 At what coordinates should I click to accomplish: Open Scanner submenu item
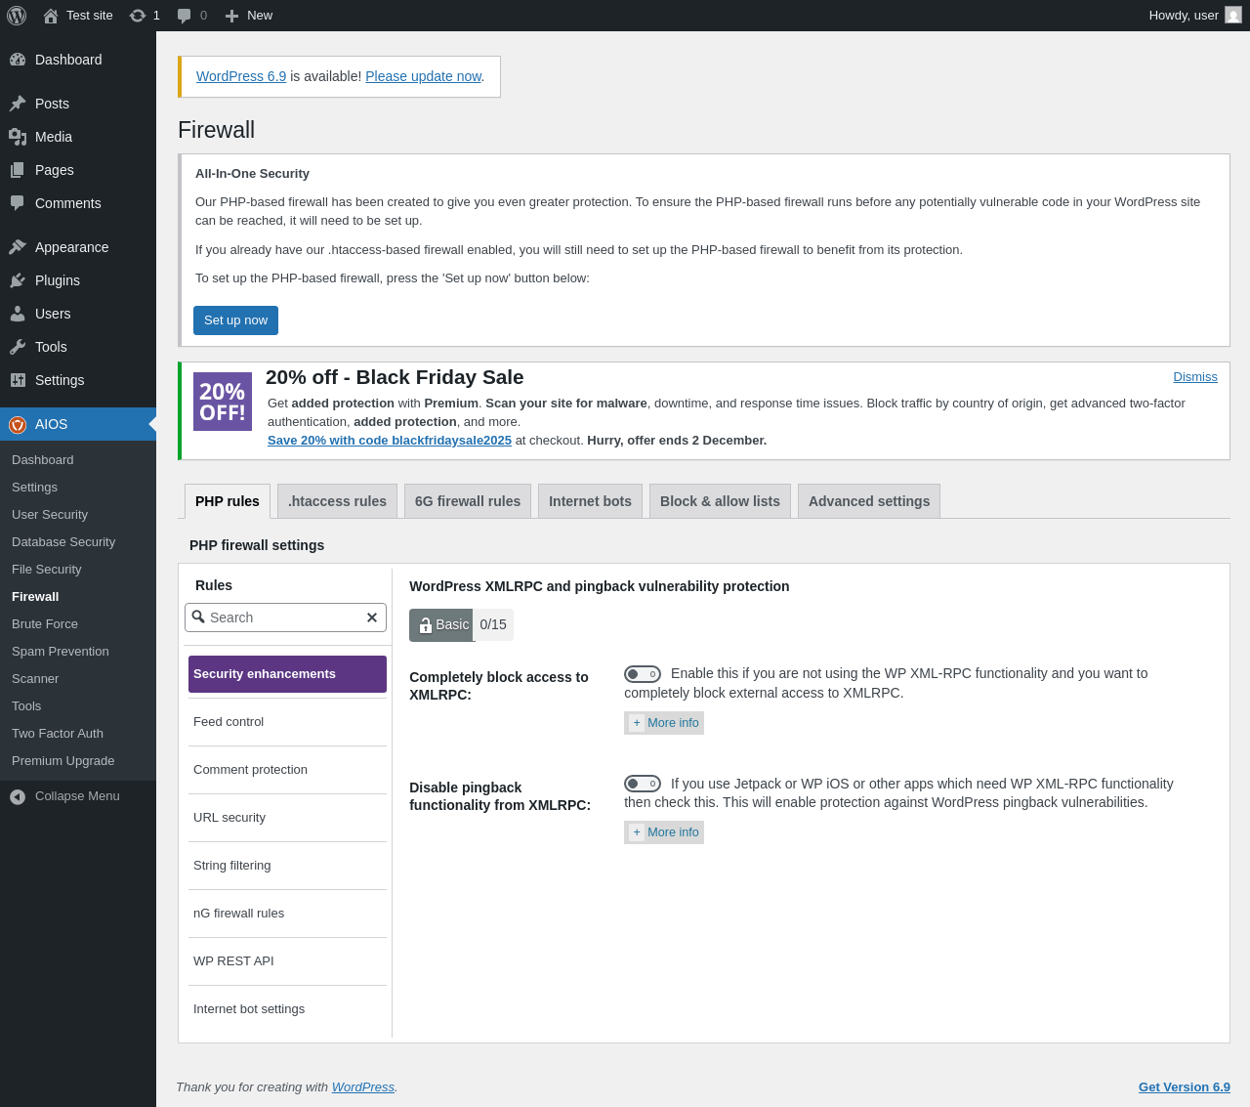point(78,679)
